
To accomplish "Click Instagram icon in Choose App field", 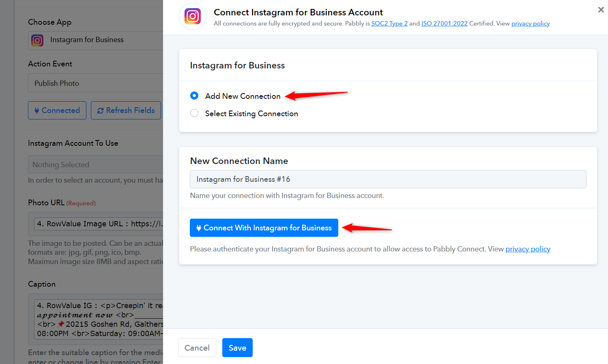I will [x=37, y=40].
